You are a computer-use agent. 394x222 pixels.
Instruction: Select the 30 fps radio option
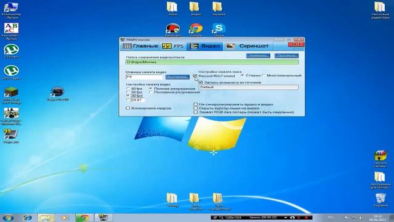(128, 96)
